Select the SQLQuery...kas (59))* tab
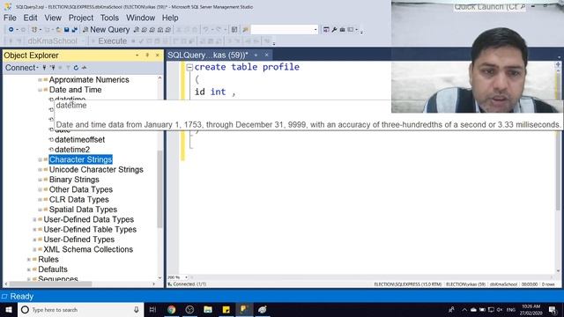 point(208,55)
